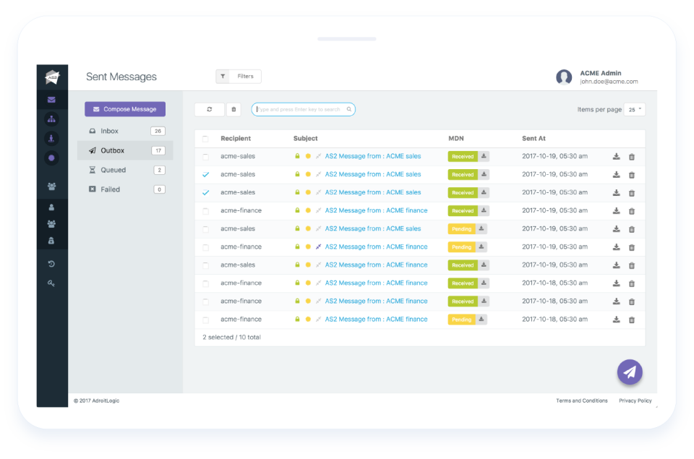The image size is (694, 459).
Task: Expand the Filters dropdown
Action: tap(239, 76)
